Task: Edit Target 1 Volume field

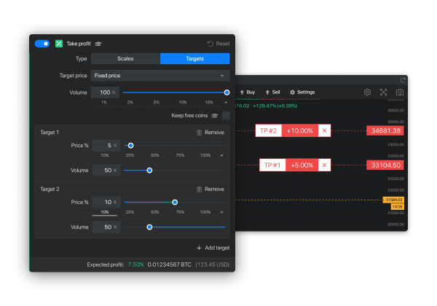Action: point(106,170)
